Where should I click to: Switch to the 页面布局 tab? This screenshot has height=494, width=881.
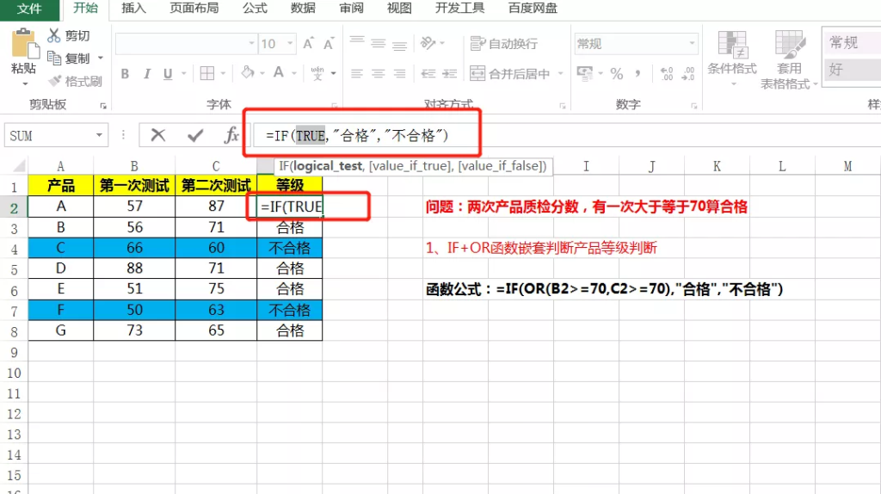pyautogui.click(x=194, y=9)
